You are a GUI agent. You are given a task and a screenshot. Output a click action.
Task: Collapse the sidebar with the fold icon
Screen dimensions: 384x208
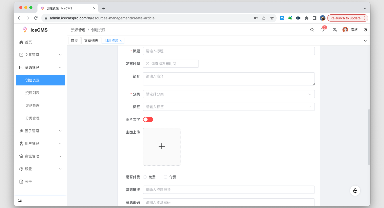click(x=20, y=200)
